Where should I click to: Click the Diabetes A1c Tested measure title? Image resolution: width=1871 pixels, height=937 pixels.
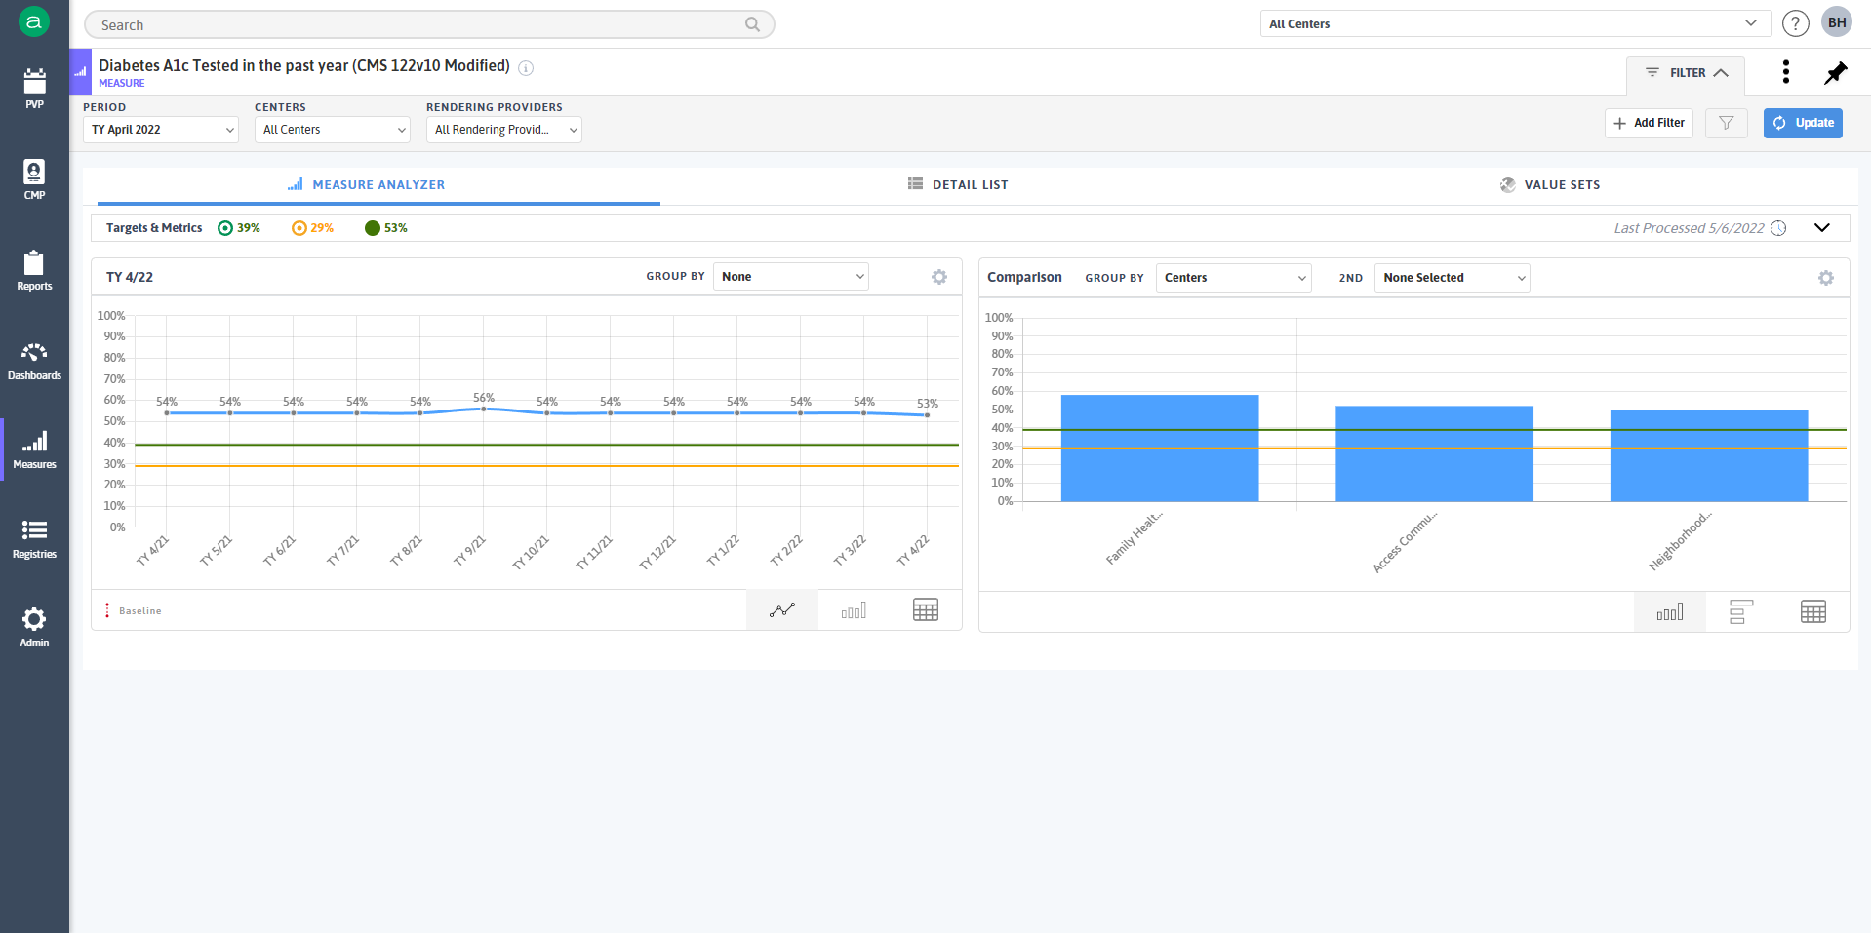coord(304,65)
